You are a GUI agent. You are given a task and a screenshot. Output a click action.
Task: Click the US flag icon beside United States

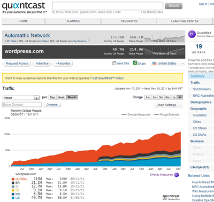[x=155, y=64]
